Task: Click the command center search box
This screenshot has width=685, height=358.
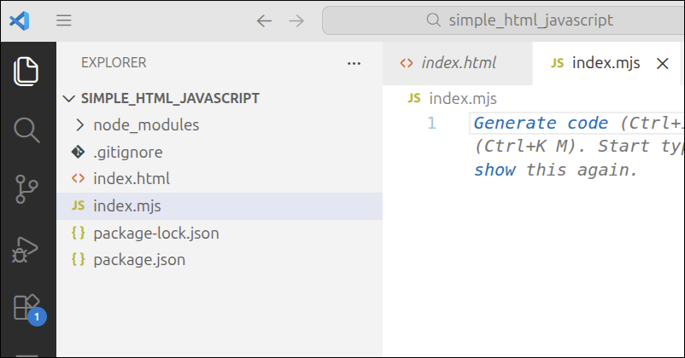Action: coord(503,20)
